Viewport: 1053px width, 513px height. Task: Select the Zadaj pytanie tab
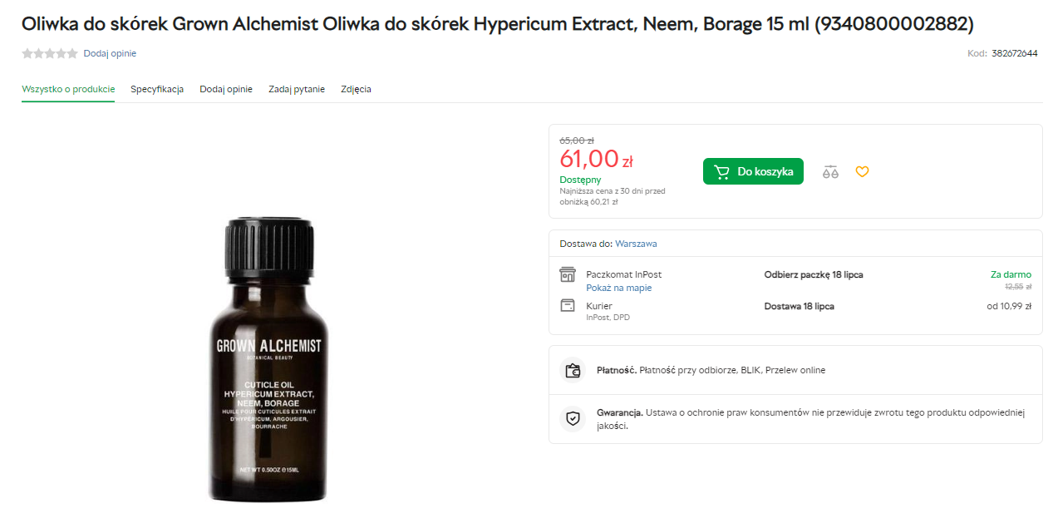pyautogui.click(x=297, y=89)
